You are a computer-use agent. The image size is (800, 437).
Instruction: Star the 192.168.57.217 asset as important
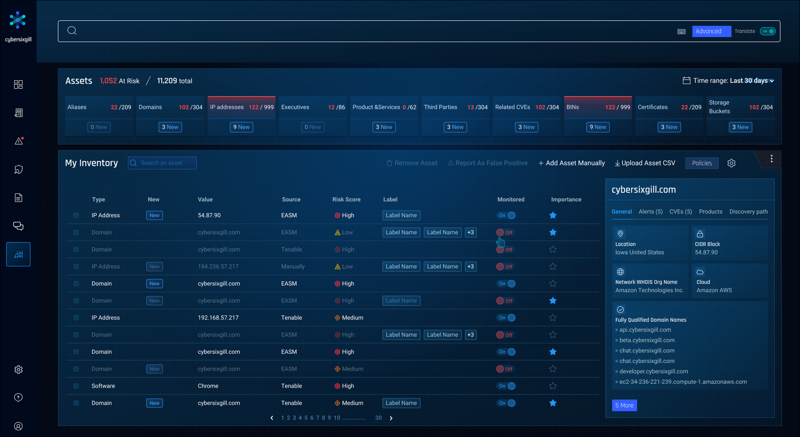[553, 318]
